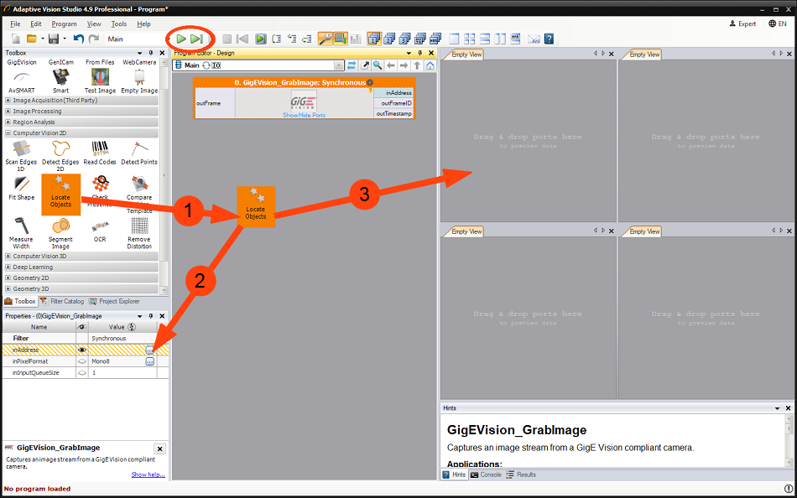Collapse the Computer Vision 2D category
Viewport: 797px width, 498px height.
8,132
